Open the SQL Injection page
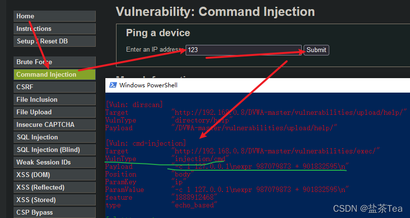Image resolution: width=410 pixels, height=218 pixels. tap(55, 137)
